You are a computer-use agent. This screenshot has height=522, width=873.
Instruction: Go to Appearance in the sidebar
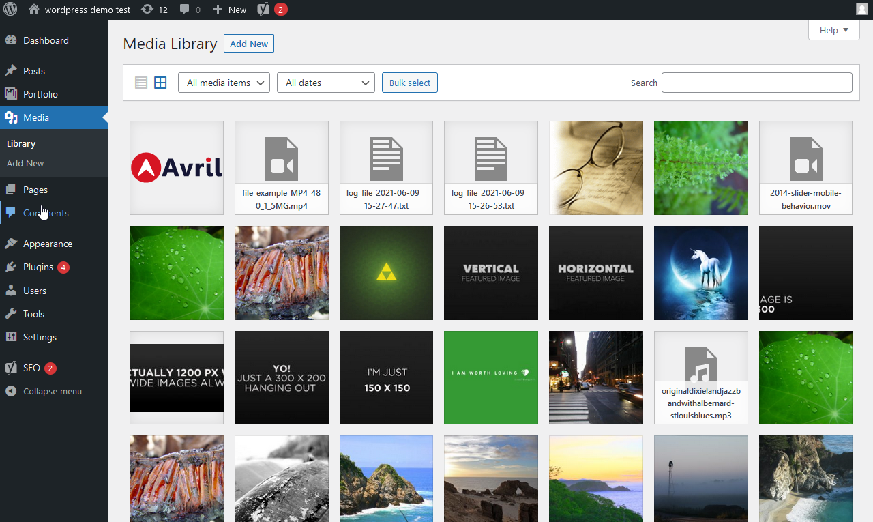pyautogui.click(x=47, y=244)
